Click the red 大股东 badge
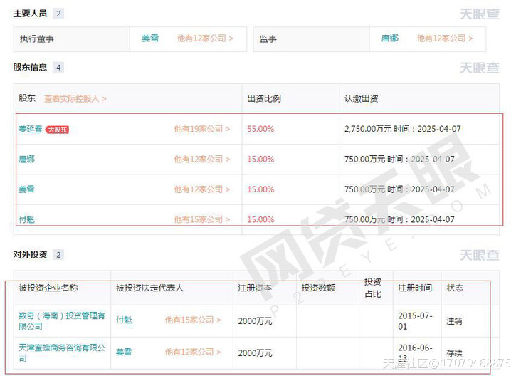 pyautogui.click(x=57, y=130)
